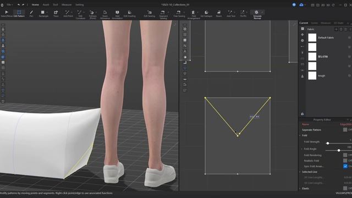
Task: Adjust the Fold Strength slider handle
Action: [x=328, y=143]
